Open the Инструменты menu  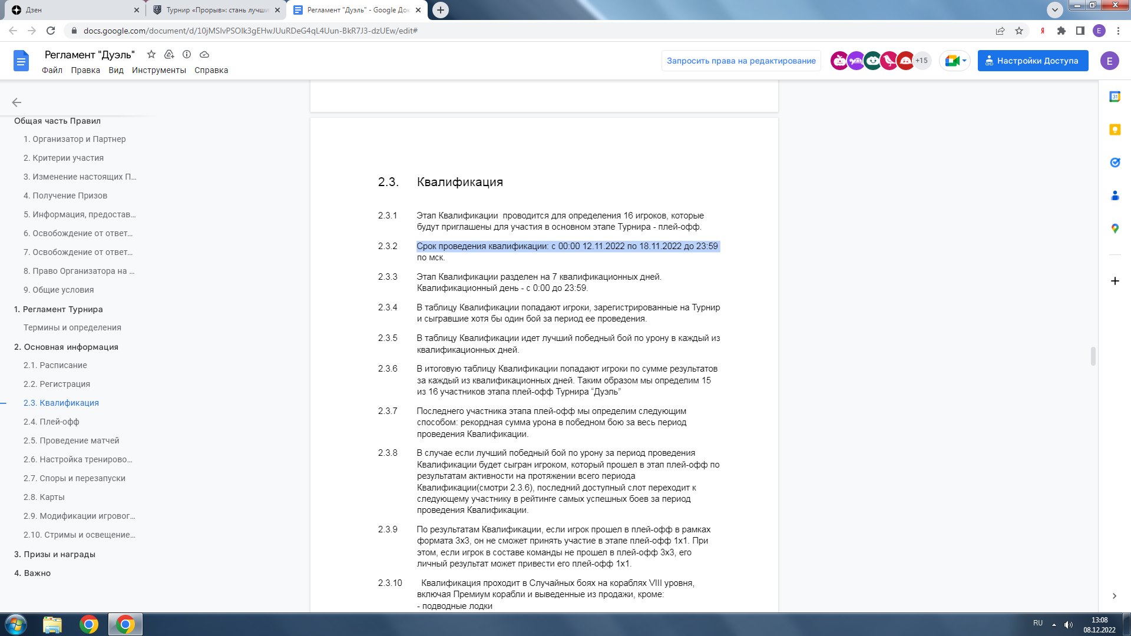pos(159,70)
